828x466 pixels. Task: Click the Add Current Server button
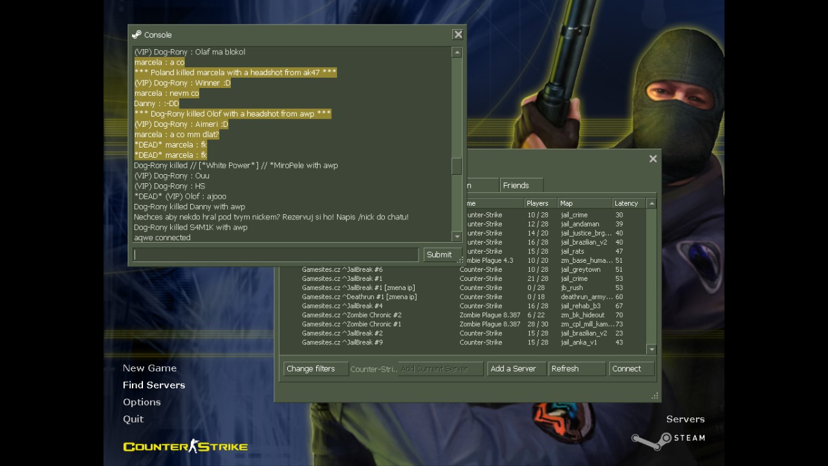click(441, 369)
